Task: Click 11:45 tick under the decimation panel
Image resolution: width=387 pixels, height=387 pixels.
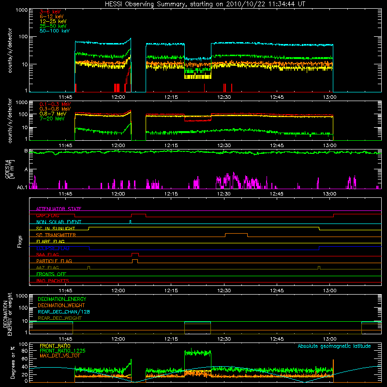Action: click(65, 339)
